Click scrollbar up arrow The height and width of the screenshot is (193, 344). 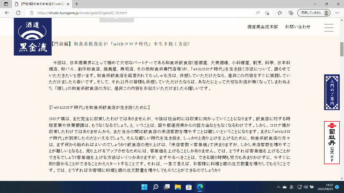tap(342, 20)
